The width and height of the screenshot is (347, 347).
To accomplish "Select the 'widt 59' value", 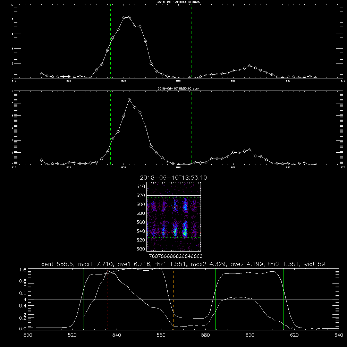I will (314, 264).
